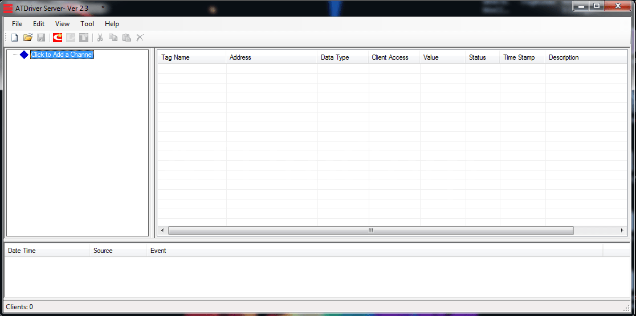Click the New Tag T icon

(x=84, y=38)
